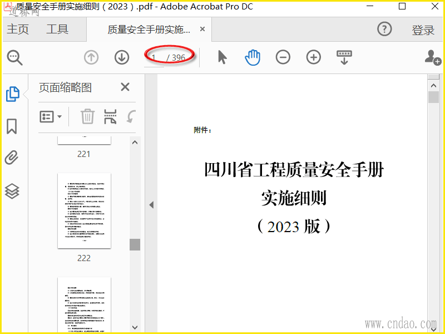Click the 附件： text in document

[x=202, y=130]
